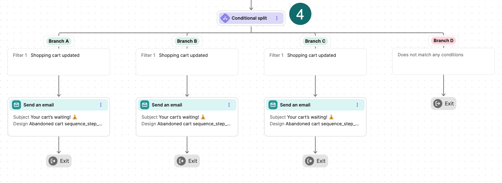Open the Conditional split options menu

point(277,18)
